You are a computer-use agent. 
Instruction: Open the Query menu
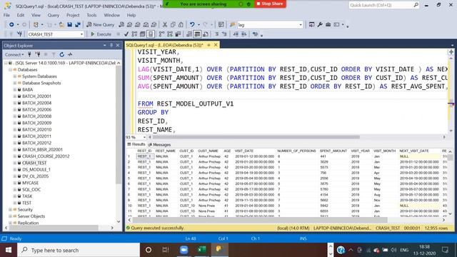tap(54, 15)
